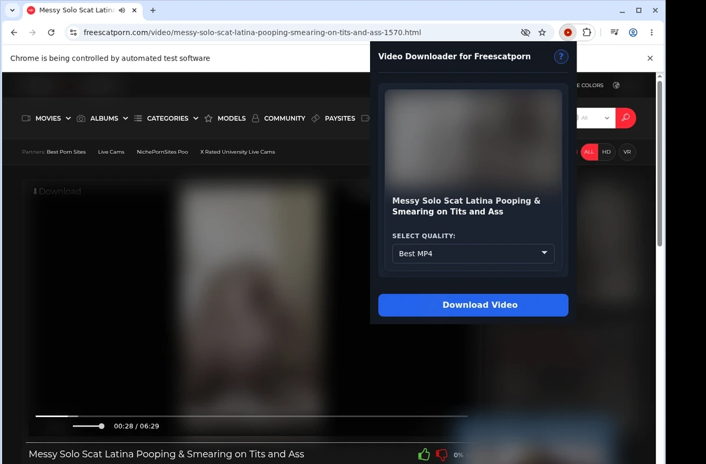Screen dimensions: 706x464
Task: Dislike the video with thumbs down
Action: click(x=441, y=455)
